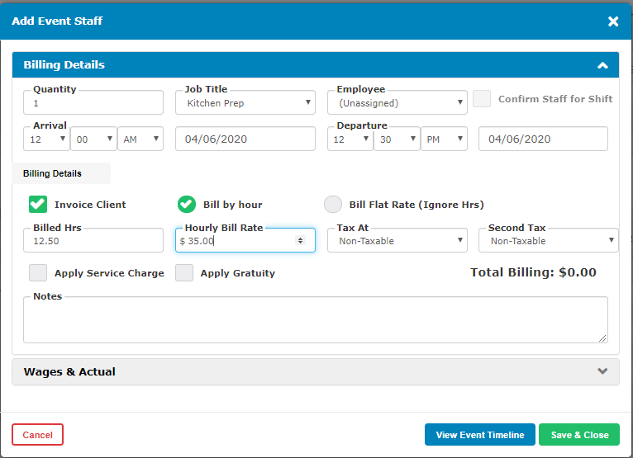This screenshot has width=633, height=458.
Task: Open the Departure hour dropdown
Action: [x=350, y=139]
